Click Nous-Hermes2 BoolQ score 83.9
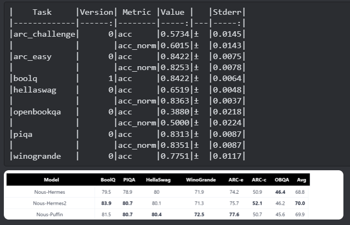The image size is (350, 225). coord(106,203)
